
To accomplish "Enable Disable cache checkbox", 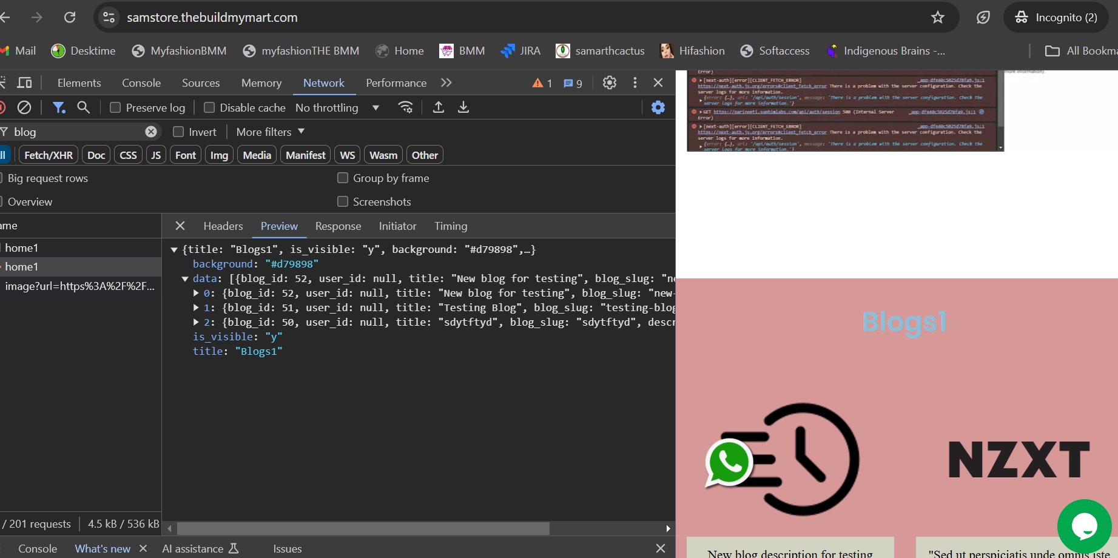I will point(209,107).
